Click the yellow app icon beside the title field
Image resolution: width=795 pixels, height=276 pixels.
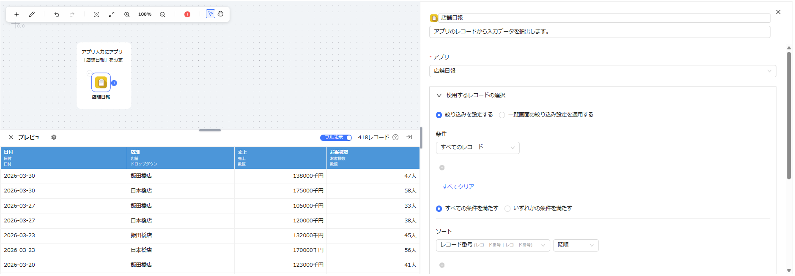pos(434,18)
